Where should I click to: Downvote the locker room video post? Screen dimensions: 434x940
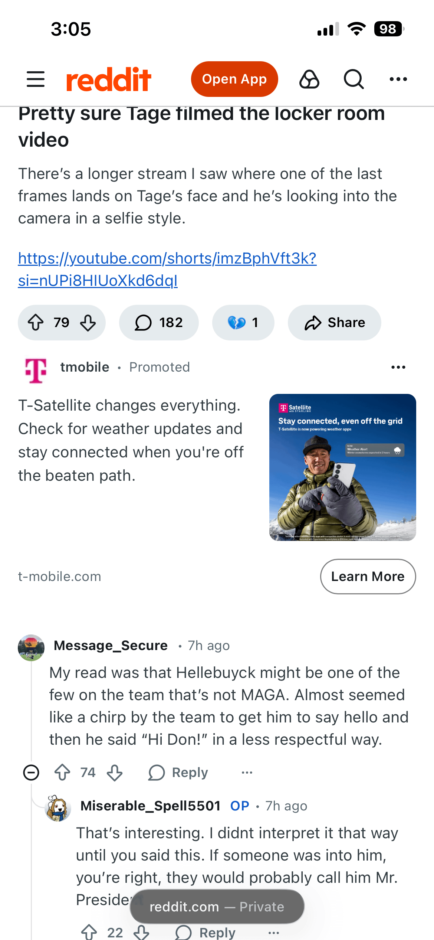88,322
